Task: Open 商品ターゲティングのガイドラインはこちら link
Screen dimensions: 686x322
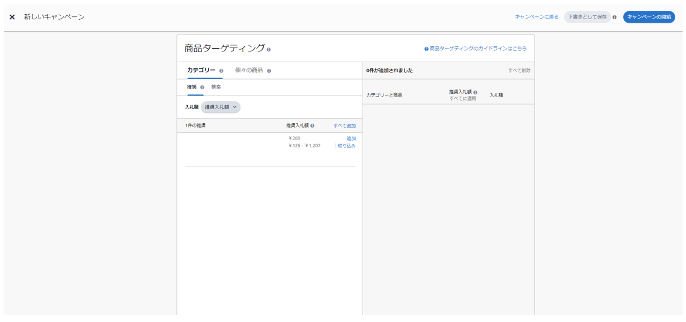Action: tap(478, 49)
